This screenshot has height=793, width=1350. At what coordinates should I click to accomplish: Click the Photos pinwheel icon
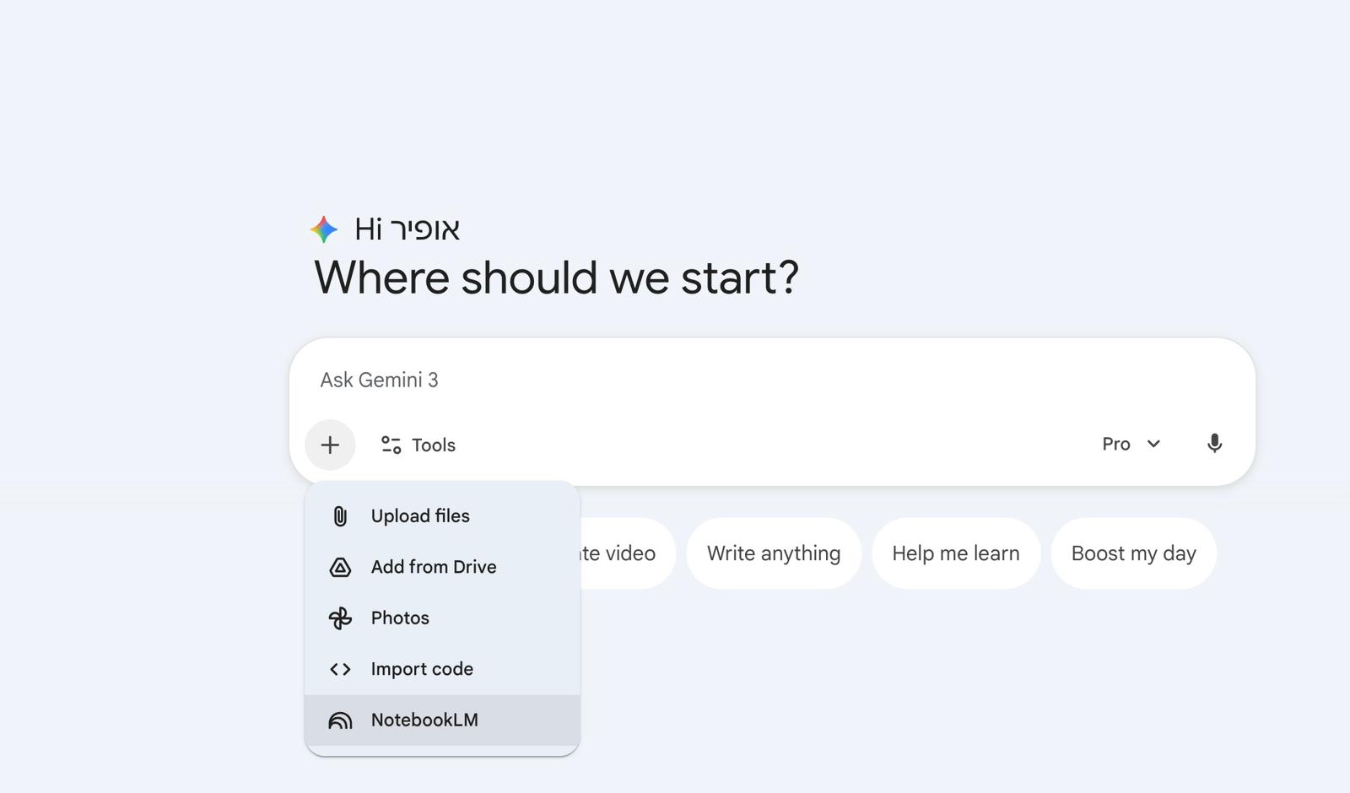pos(340,618)
